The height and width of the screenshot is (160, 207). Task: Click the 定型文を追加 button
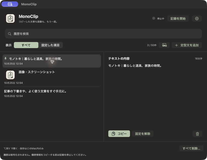[187, 45]
